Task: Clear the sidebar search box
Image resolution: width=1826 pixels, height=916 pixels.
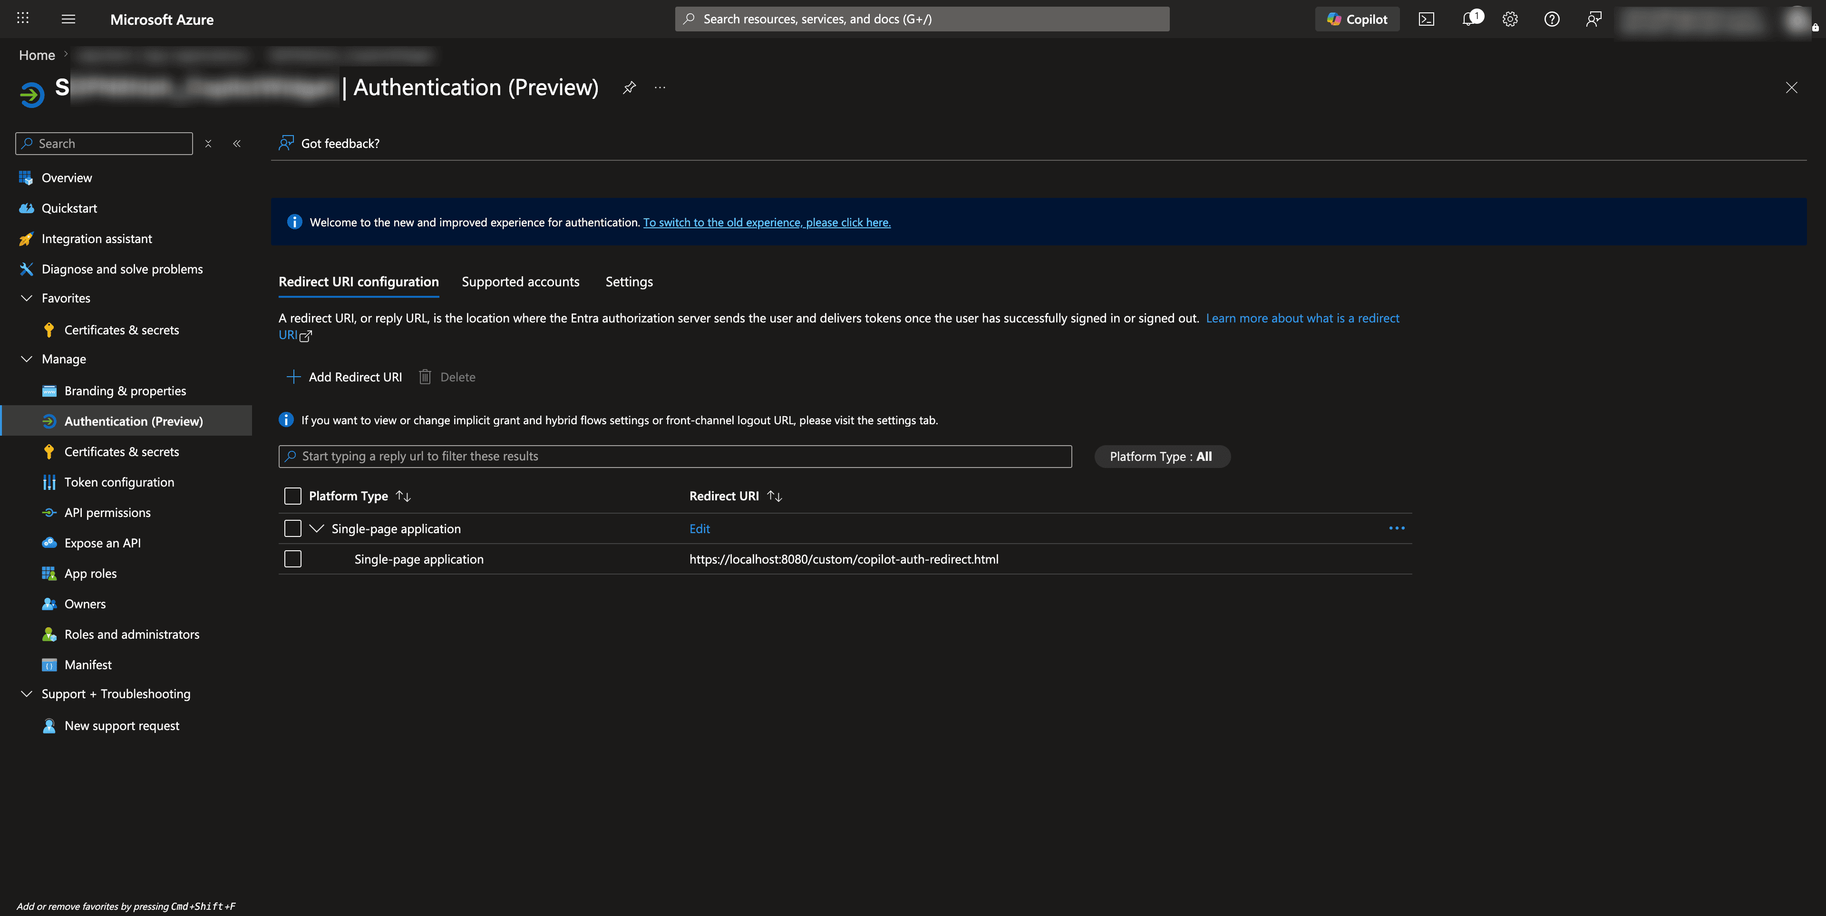Action: click(208, 143)
